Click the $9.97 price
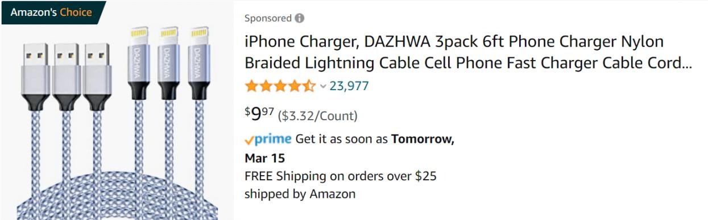Image resolution: width=708 pixels, height=220 pixels. point(260,114)
